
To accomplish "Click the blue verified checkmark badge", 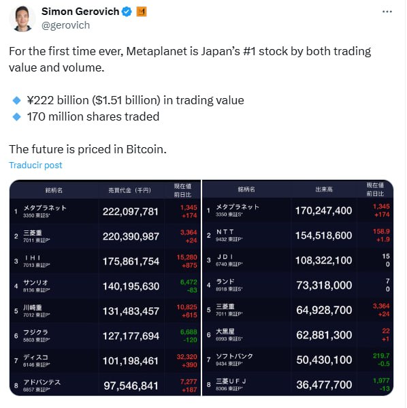I will (127, 12).
